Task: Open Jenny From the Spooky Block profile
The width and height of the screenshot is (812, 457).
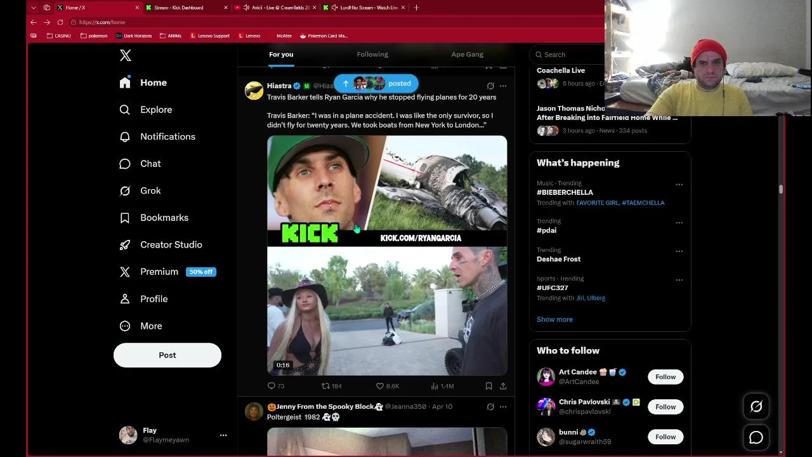Action: (x=325, y=407)
